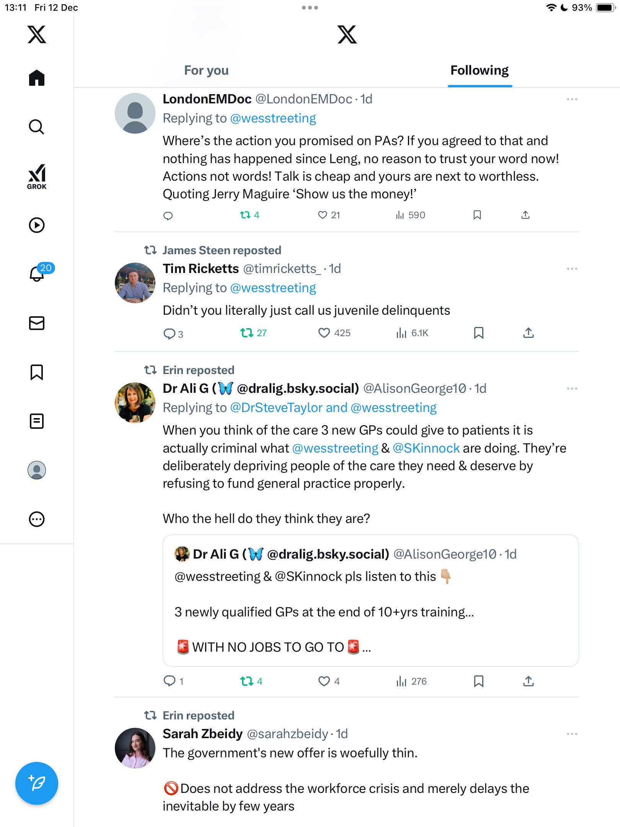Like Tim Ricketts' post

(x=324, y=333)
